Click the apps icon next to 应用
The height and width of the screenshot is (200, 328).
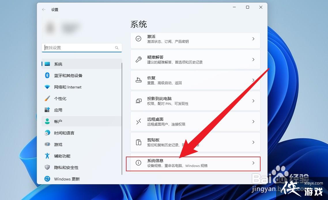coord(47,110)
